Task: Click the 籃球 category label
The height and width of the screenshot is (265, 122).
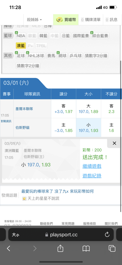Action: [9, 36]
